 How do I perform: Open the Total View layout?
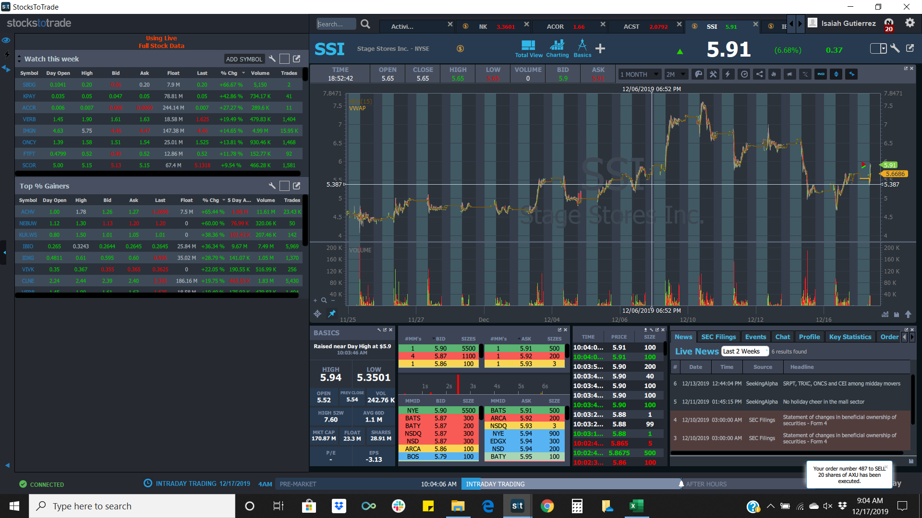pos(528,48)
